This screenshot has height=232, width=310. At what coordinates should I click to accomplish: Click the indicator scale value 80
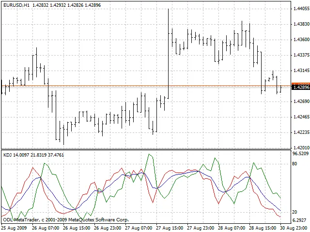point(294,164)
